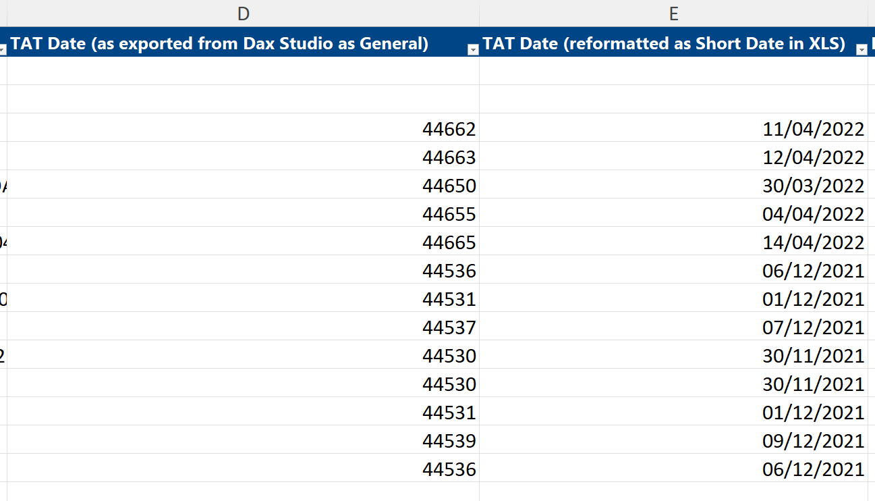
Task: Select column E by clicking its header letter
Action: point(675,13)
